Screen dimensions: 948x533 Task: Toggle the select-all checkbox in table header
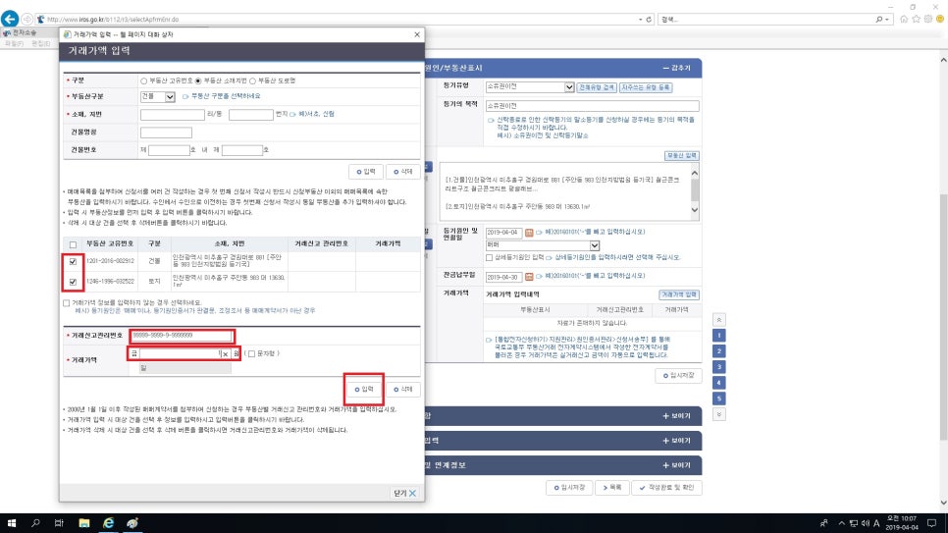pos(74,244)
